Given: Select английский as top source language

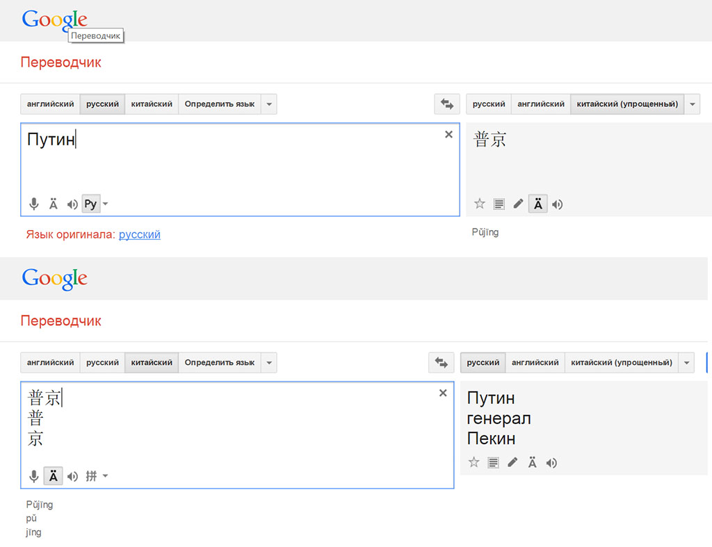Looking at the screenshot, I should click(x=50, y=104).
